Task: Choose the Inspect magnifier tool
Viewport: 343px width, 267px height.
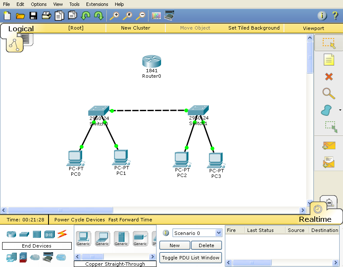Action: point(329,93)
